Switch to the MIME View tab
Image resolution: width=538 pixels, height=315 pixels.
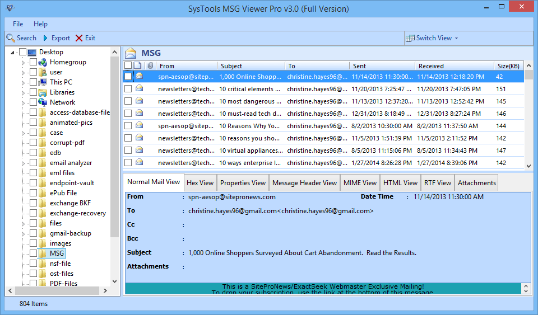[x=360, y=183]
